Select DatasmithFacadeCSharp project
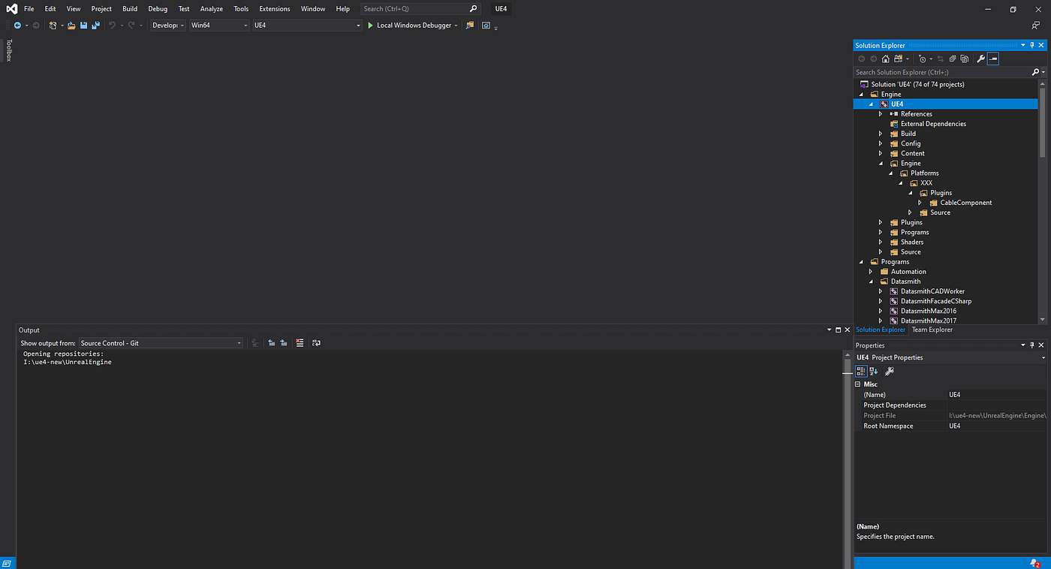The width and height of the screenshot is (1051, 569). tap(936, 301)
